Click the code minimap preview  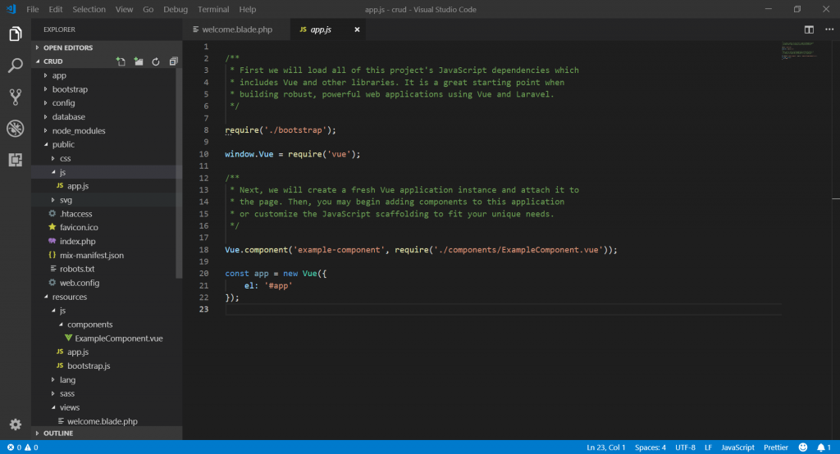[x=798, y=51]
